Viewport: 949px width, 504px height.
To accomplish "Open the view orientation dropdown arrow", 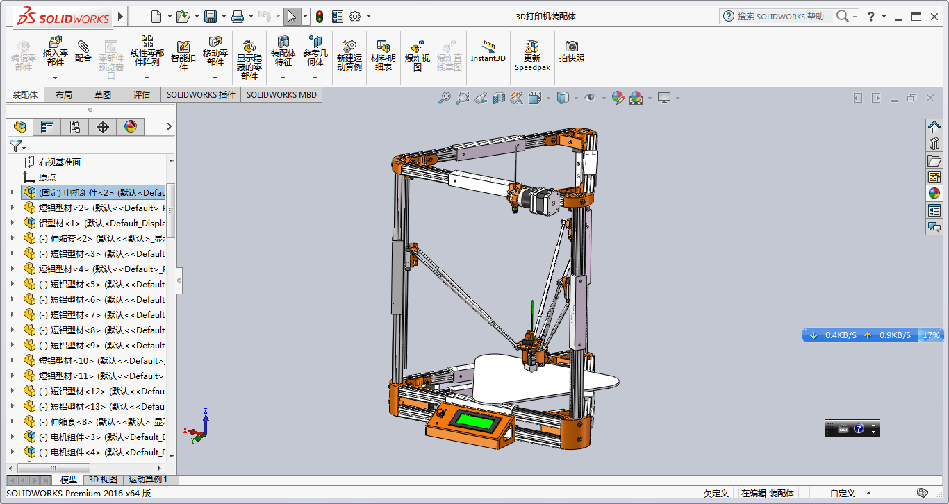I will (547, 98).
